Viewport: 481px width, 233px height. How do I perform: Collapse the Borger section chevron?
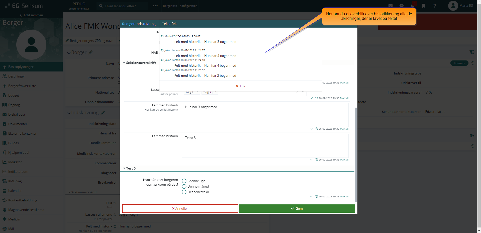click(x=69, y=53)
